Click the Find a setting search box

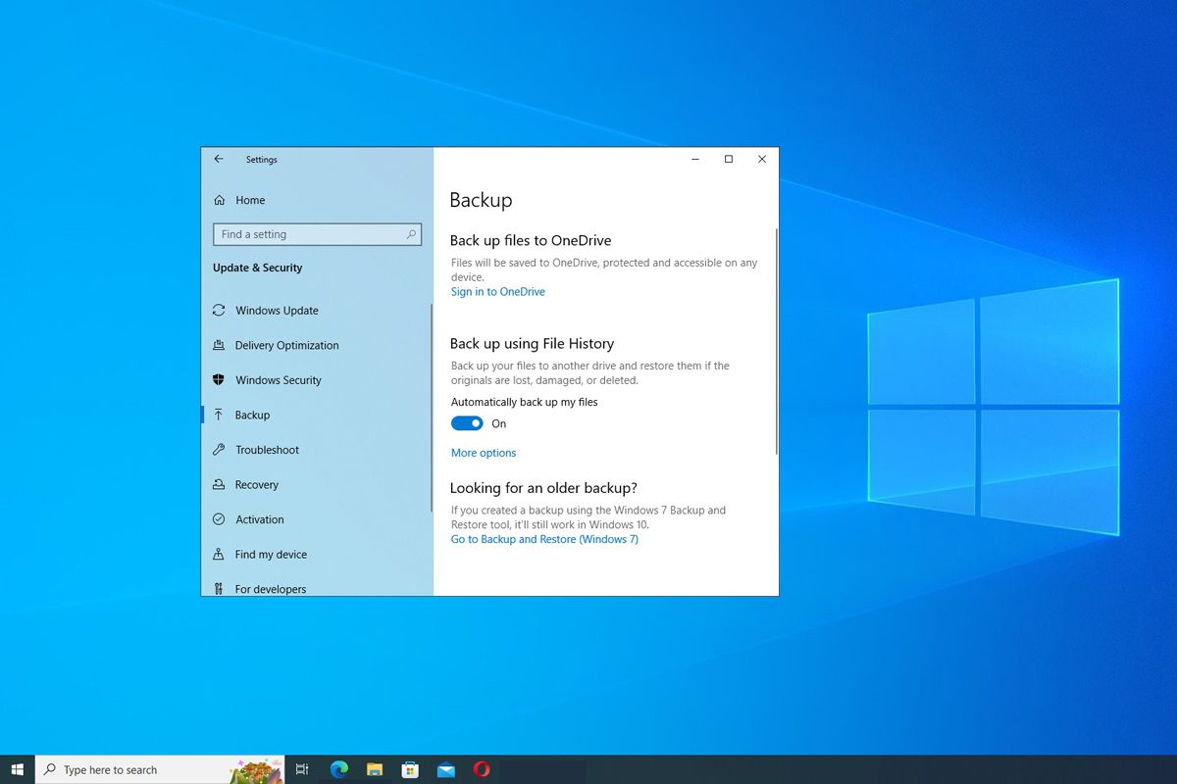(309, 234)
